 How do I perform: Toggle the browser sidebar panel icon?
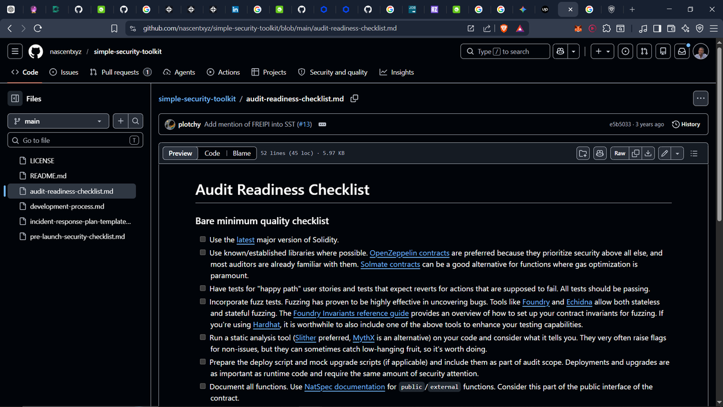[657, 28]
